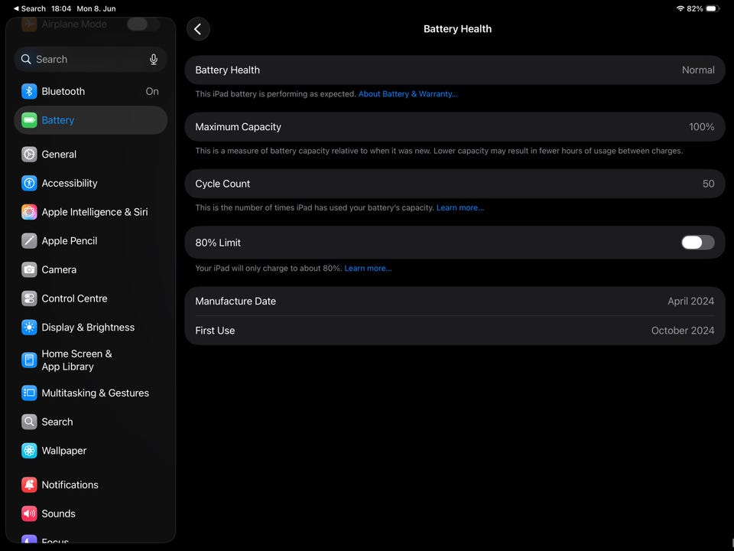Open Learn more link under Cycle Count
Image resolution: width=734 pixels, height=551 pixels.
pos(460,208)
